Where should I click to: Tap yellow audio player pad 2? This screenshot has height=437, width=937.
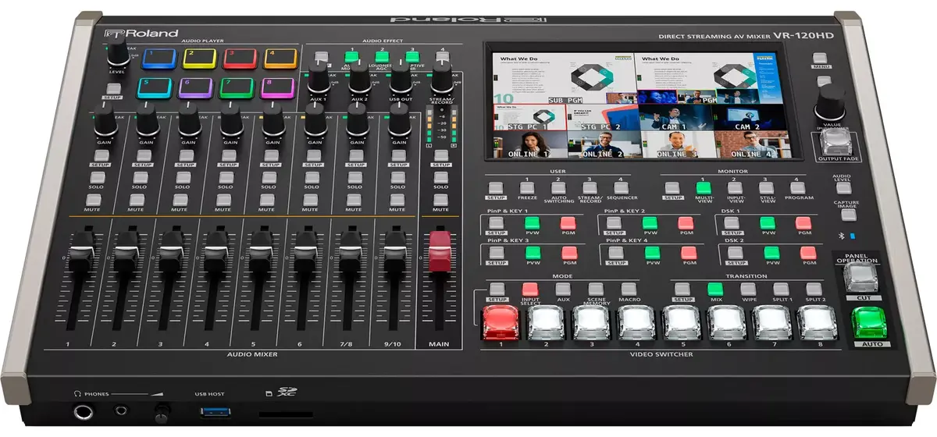199,59
